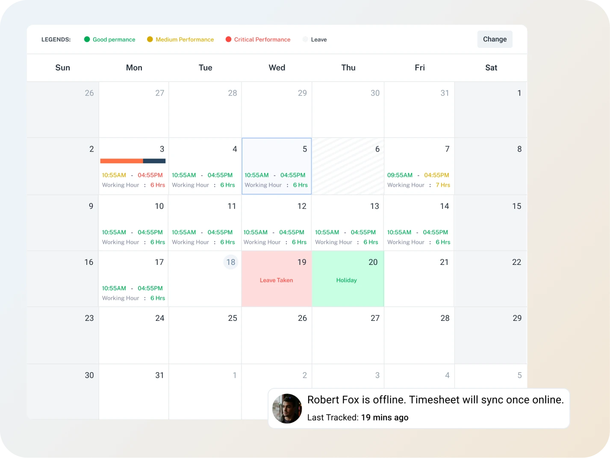610x458 pixels.
Task: Click the Mon column header
Action: 134,68
